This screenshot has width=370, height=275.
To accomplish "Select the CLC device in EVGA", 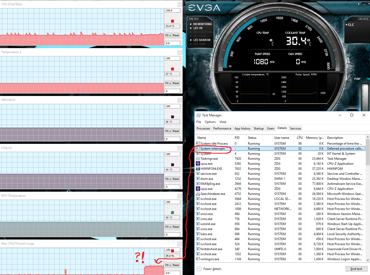I will [351, 25].
